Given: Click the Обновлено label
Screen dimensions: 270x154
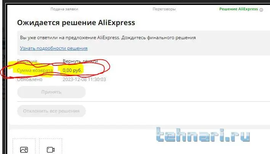Looking at the screenshot, I should coord(30,79).
